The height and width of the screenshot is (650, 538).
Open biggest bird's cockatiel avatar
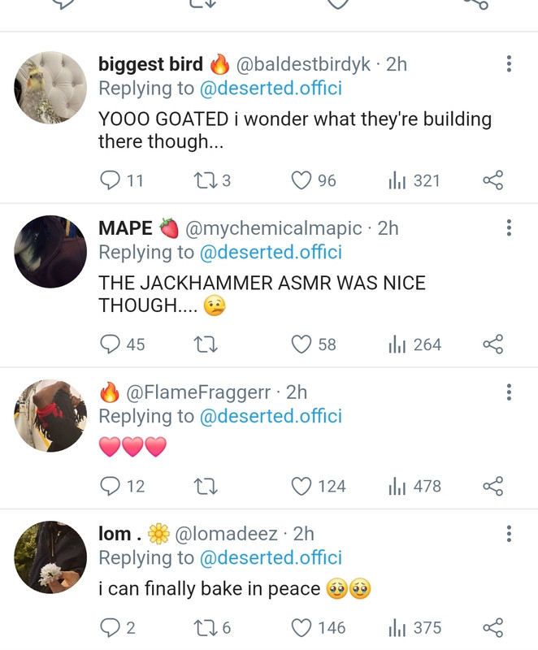(x=50, y=88)
